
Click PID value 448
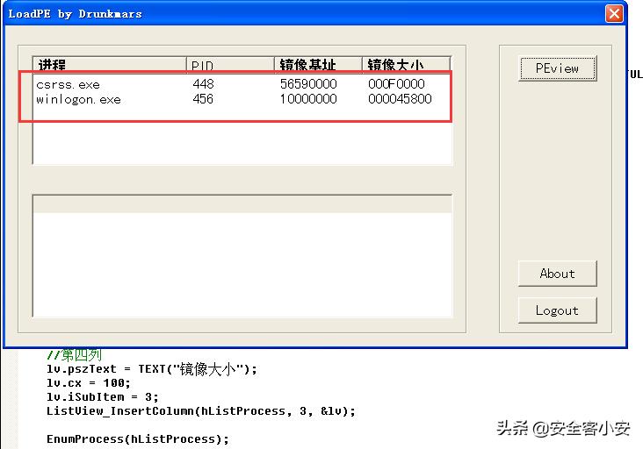(x=203, y=84)
